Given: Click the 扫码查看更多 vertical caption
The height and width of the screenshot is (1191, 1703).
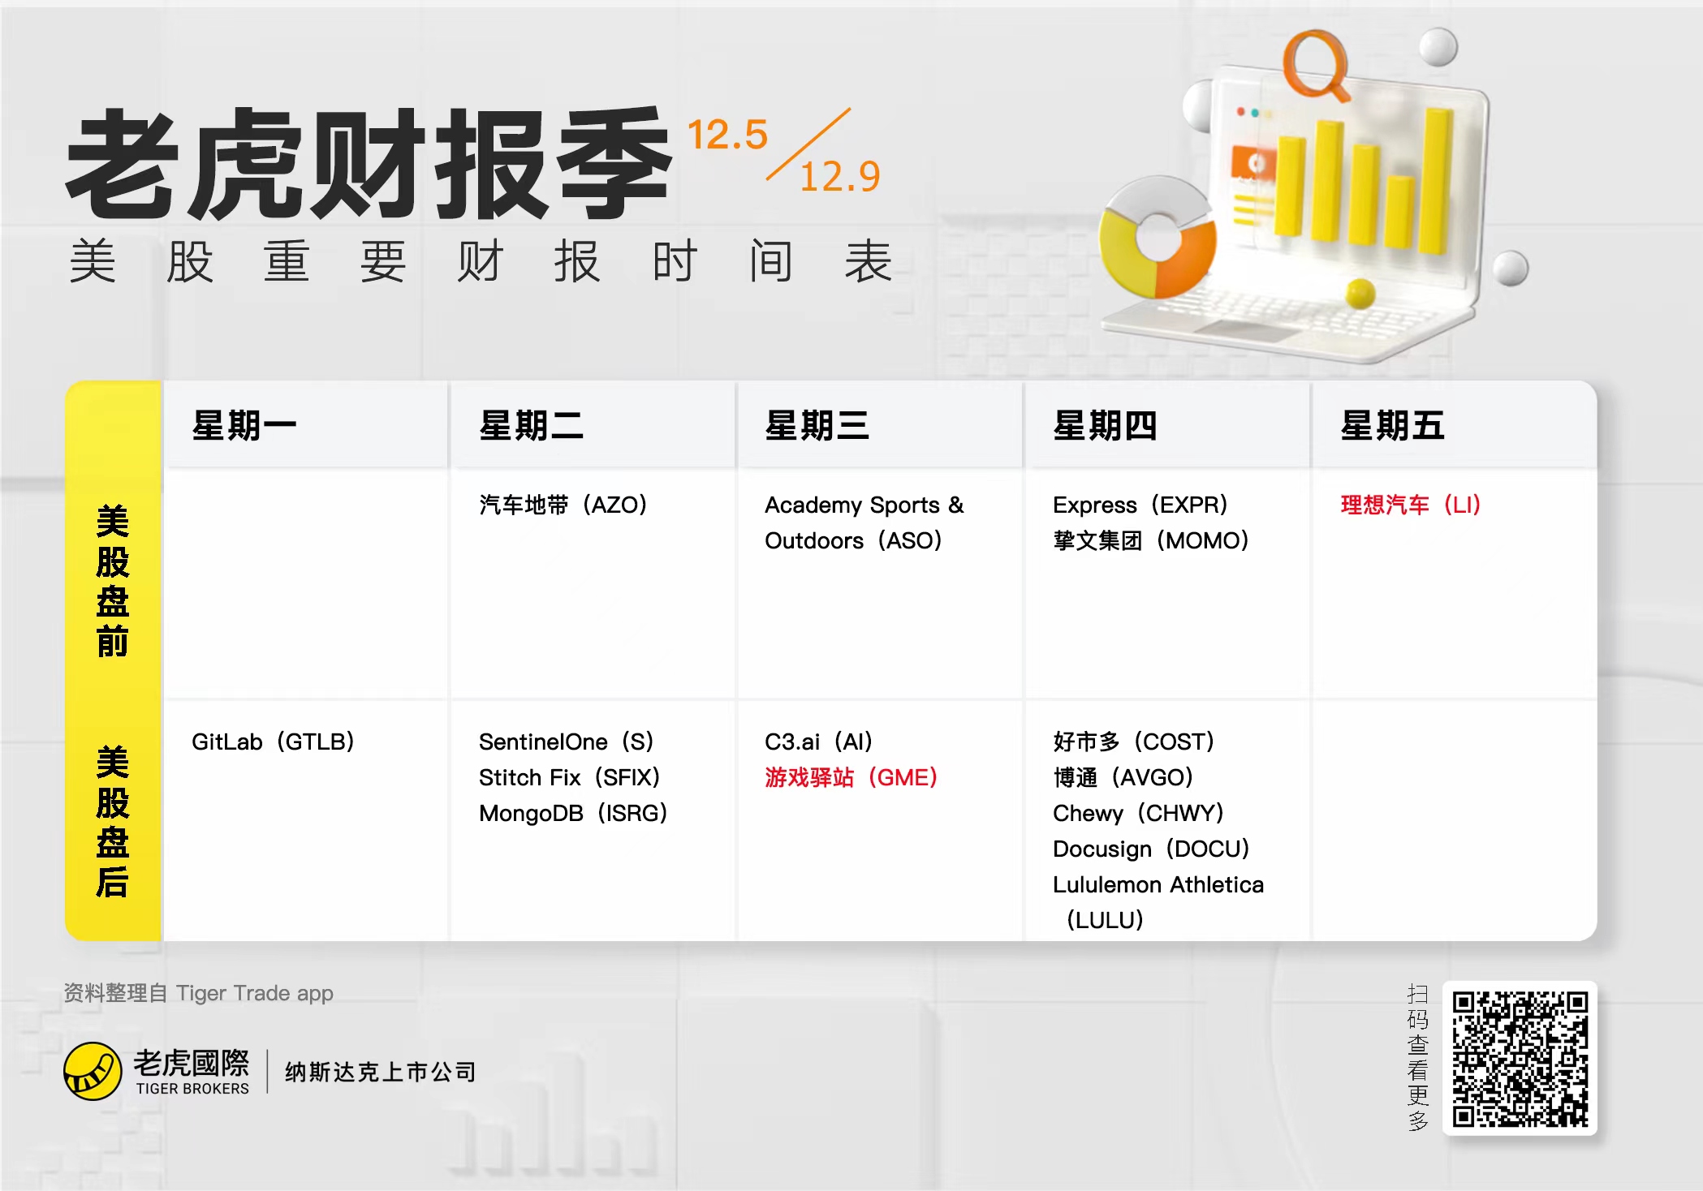Looking at the screenshot, I should point(1417,1058).
